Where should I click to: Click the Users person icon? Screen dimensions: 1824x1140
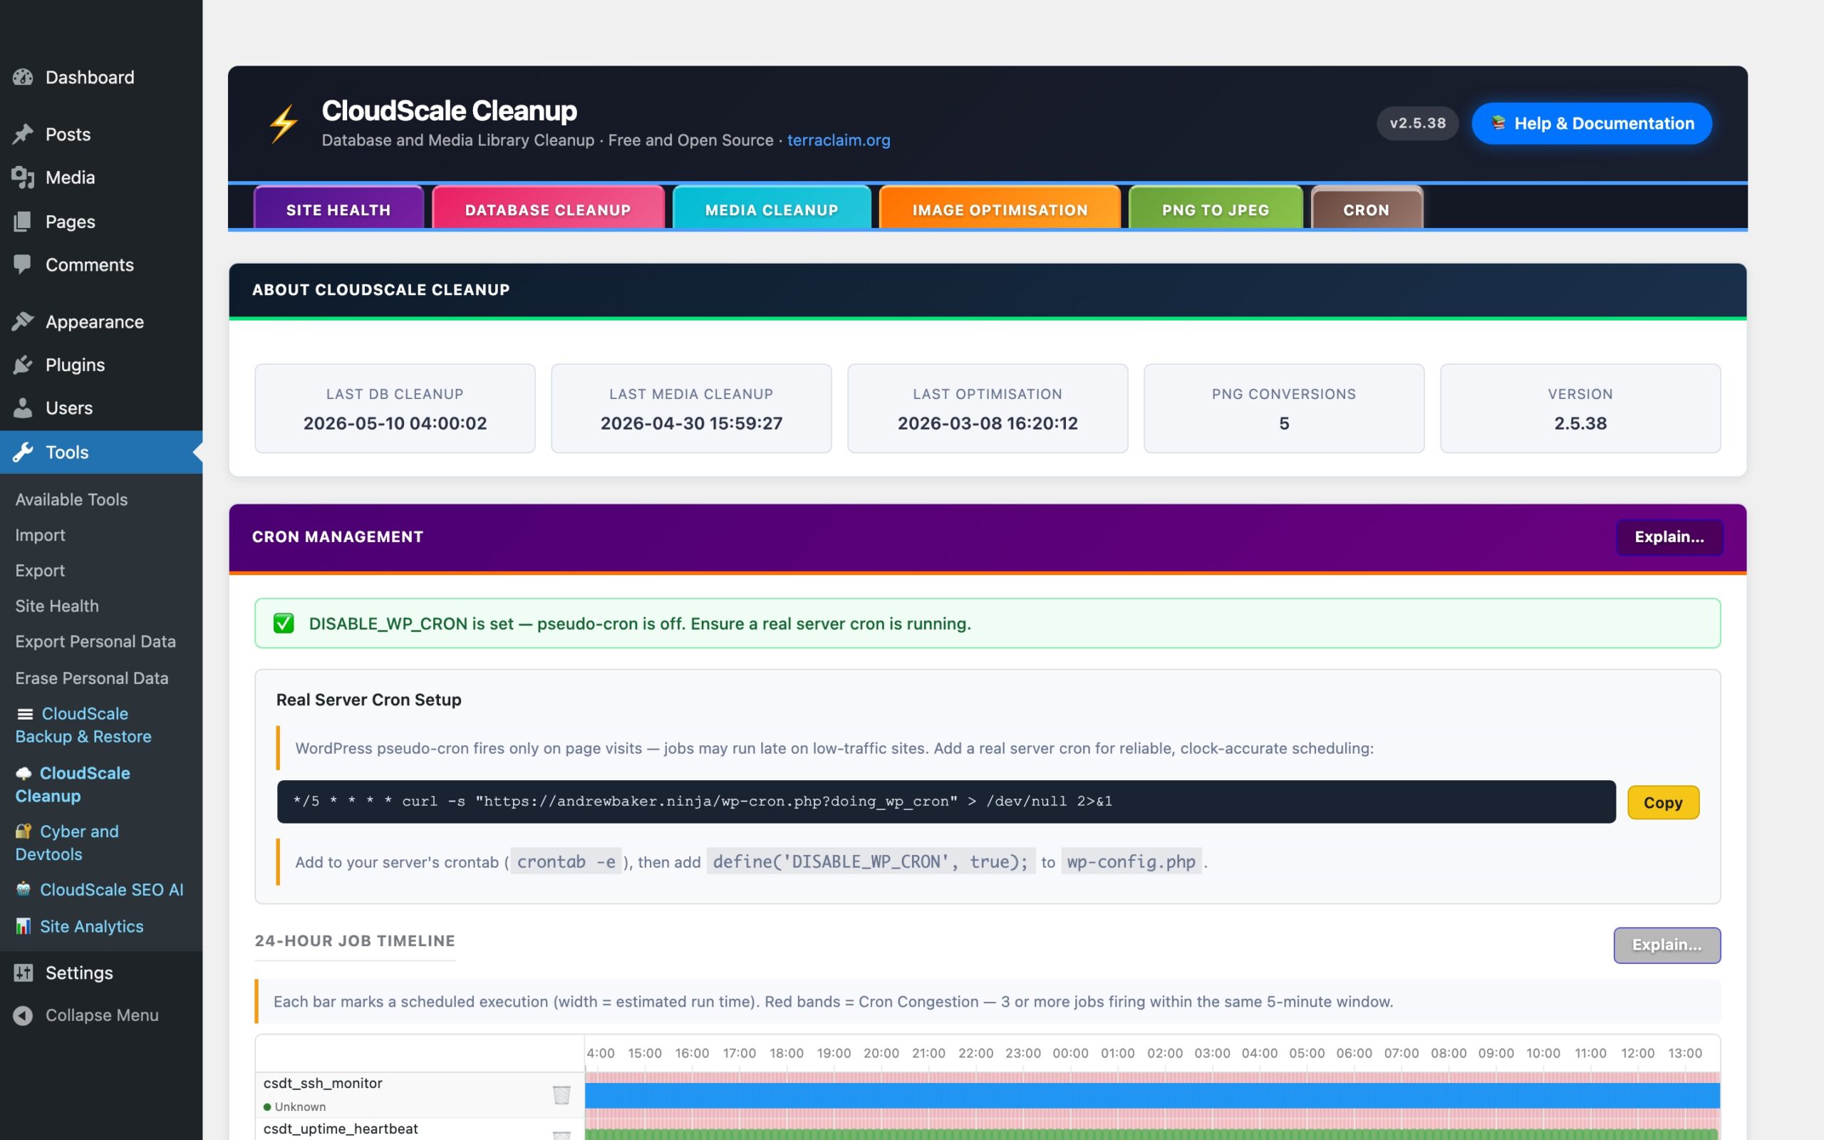[x=23, y=408]
